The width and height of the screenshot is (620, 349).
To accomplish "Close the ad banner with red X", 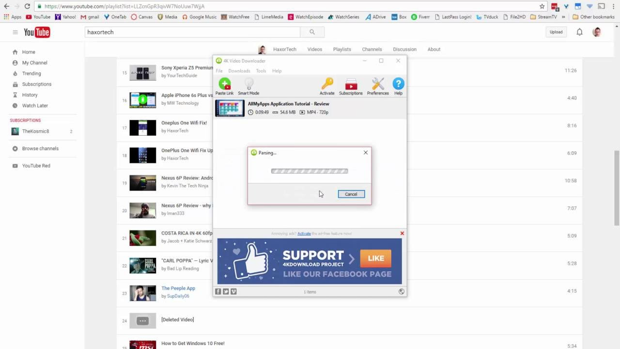I will point(402,233).
